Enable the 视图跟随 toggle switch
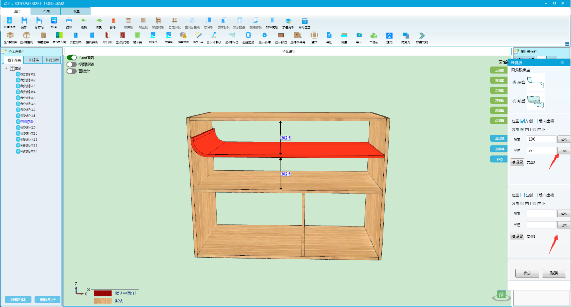This screenshot has height=307, width=571. click(x=72, y=64)
